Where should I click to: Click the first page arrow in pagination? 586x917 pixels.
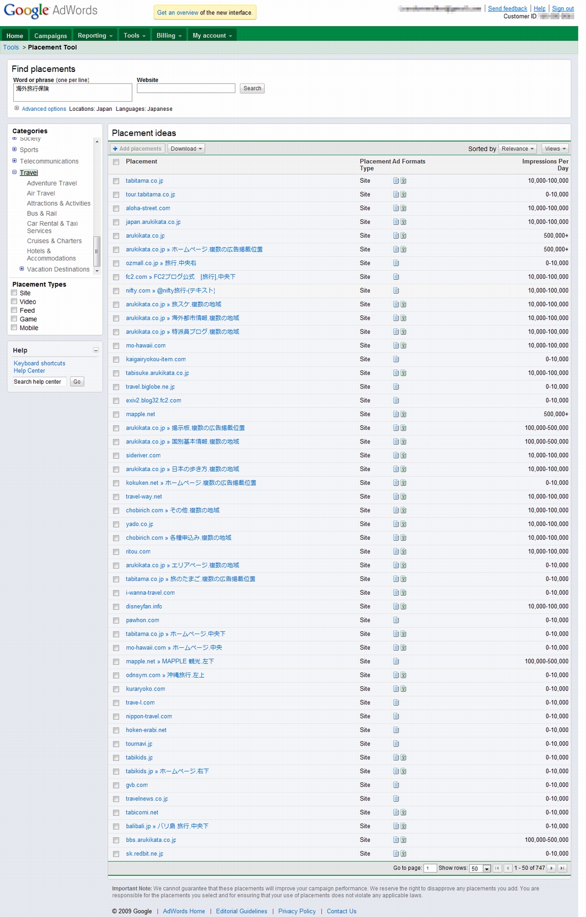pyautogui.click(x=498, y=868)
